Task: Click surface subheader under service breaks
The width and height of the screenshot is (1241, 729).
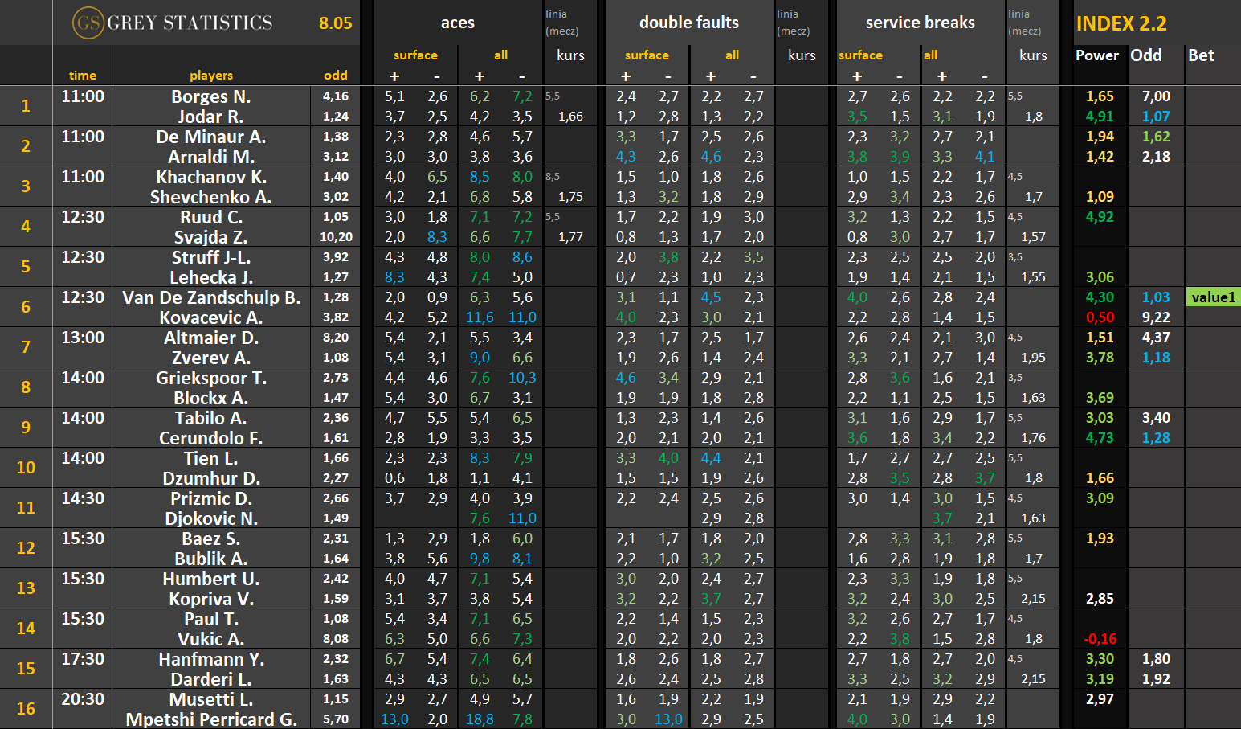Action: (860, 55)
